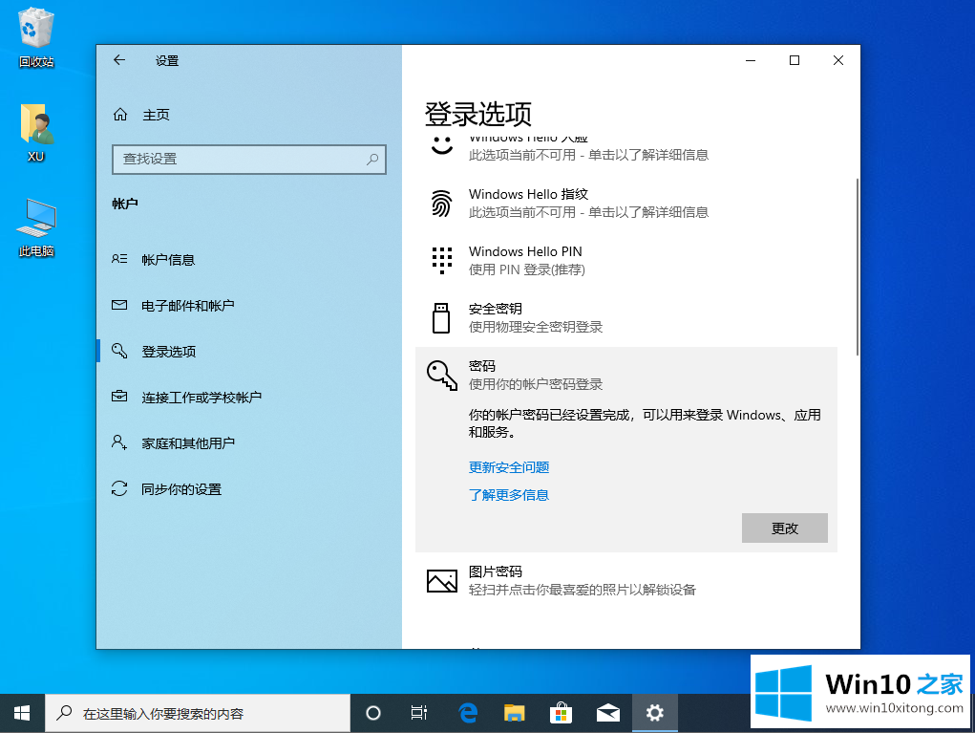Screen dimensions: 975x733
Task: Open Cortana circle on taskbar
Action: (373, 713)
